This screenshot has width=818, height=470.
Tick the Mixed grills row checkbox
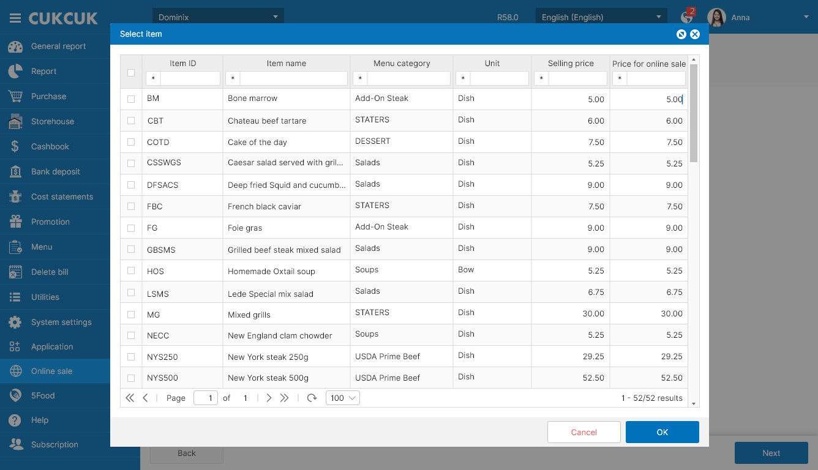pyautogui.click(x=131, y=314)
